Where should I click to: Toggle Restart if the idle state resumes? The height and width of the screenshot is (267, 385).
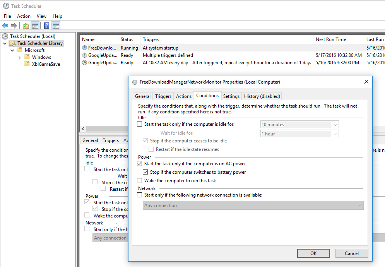point(151,149)
